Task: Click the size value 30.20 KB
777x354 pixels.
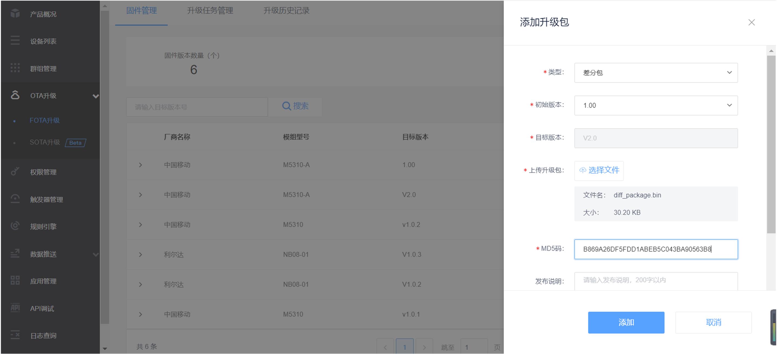Action: [627, 212]
